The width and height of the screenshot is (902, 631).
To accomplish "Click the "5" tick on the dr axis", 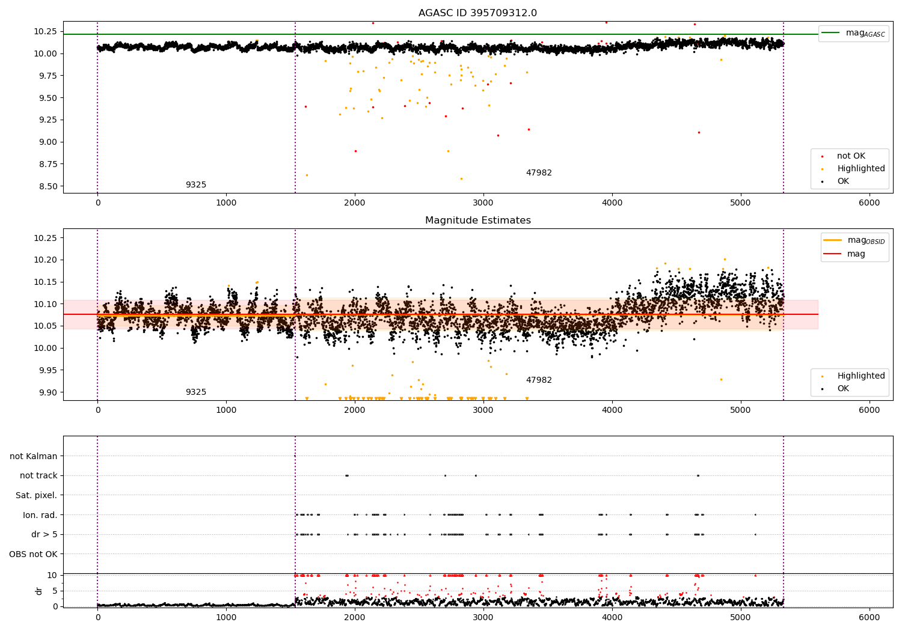I will [55, 591].
